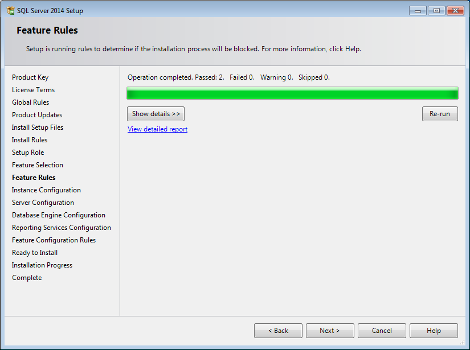Select Global Rules step in sidebar

(x=30, y=102)
